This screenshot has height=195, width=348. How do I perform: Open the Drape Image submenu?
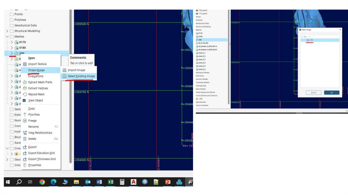[x=36, y=70]
